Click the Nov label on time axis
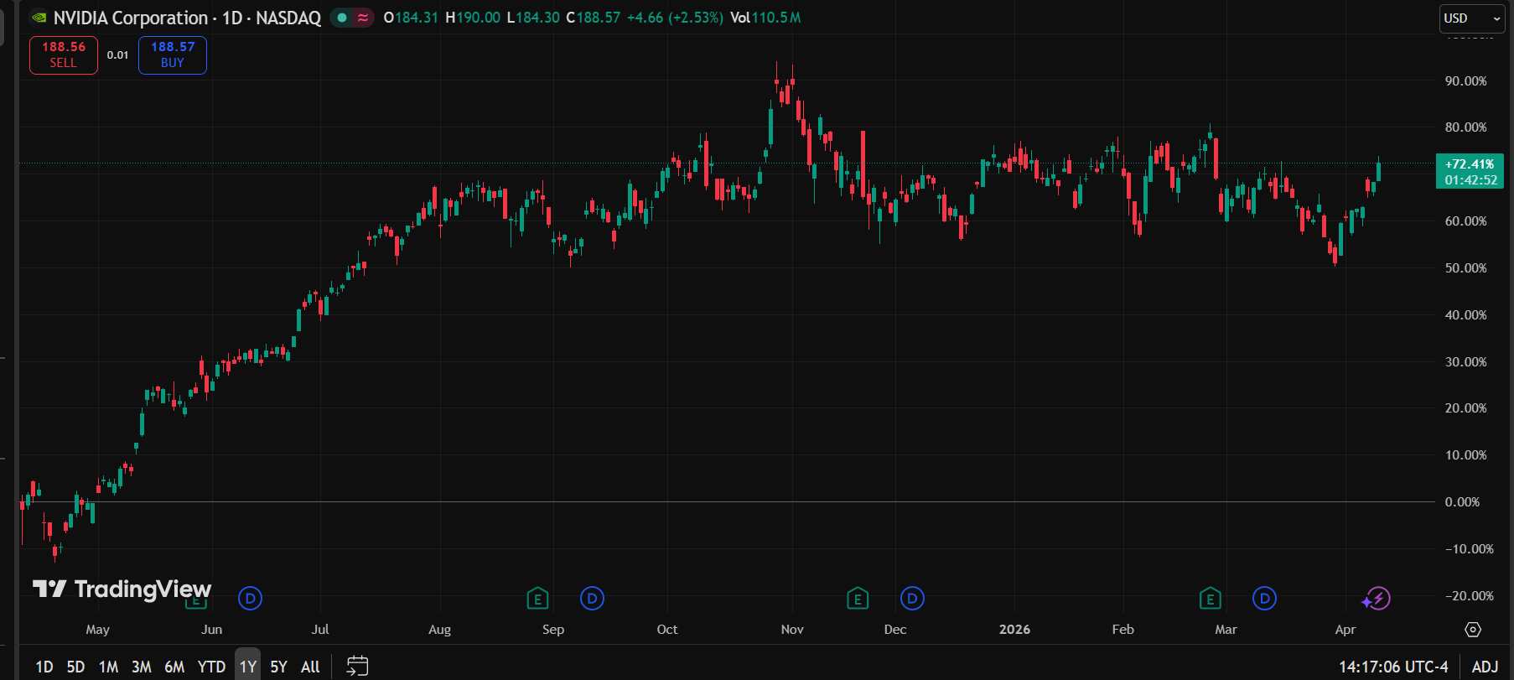 coord(792,630)
